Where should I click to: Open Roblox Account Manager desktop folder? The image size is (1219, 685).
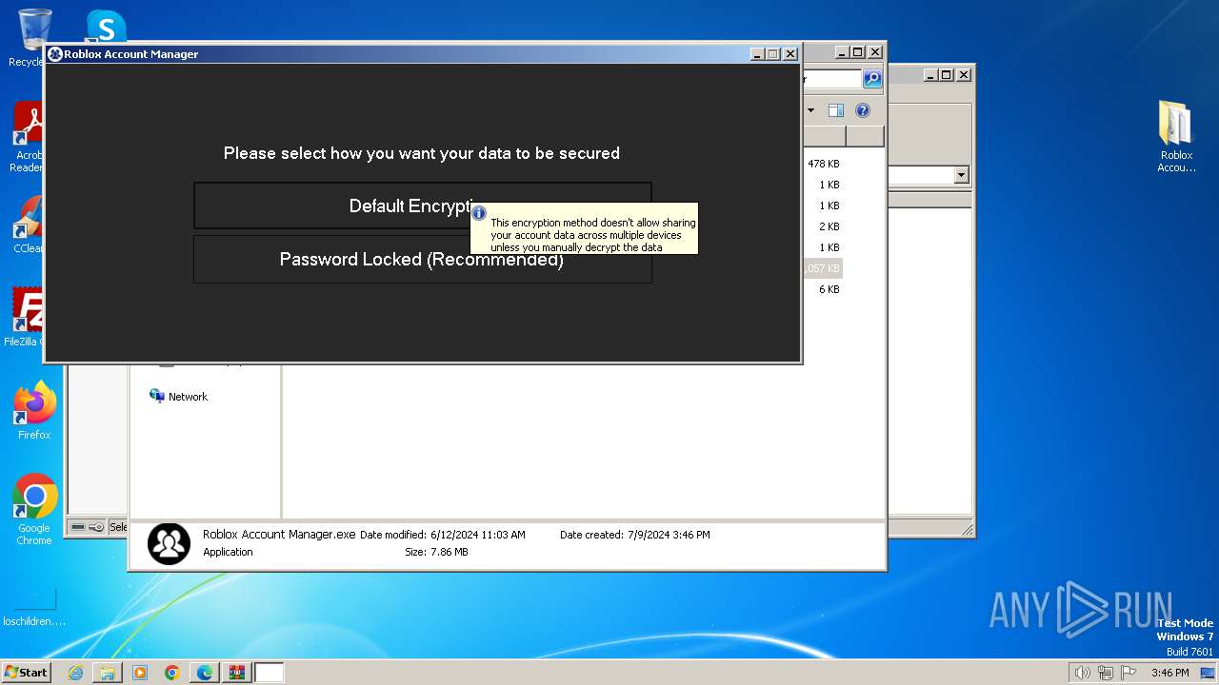pos(1176,137)
